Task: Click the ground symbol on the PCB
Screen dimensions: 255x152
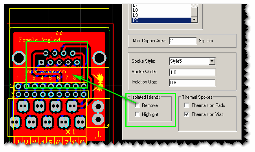Action: click(x=98, y=135)
